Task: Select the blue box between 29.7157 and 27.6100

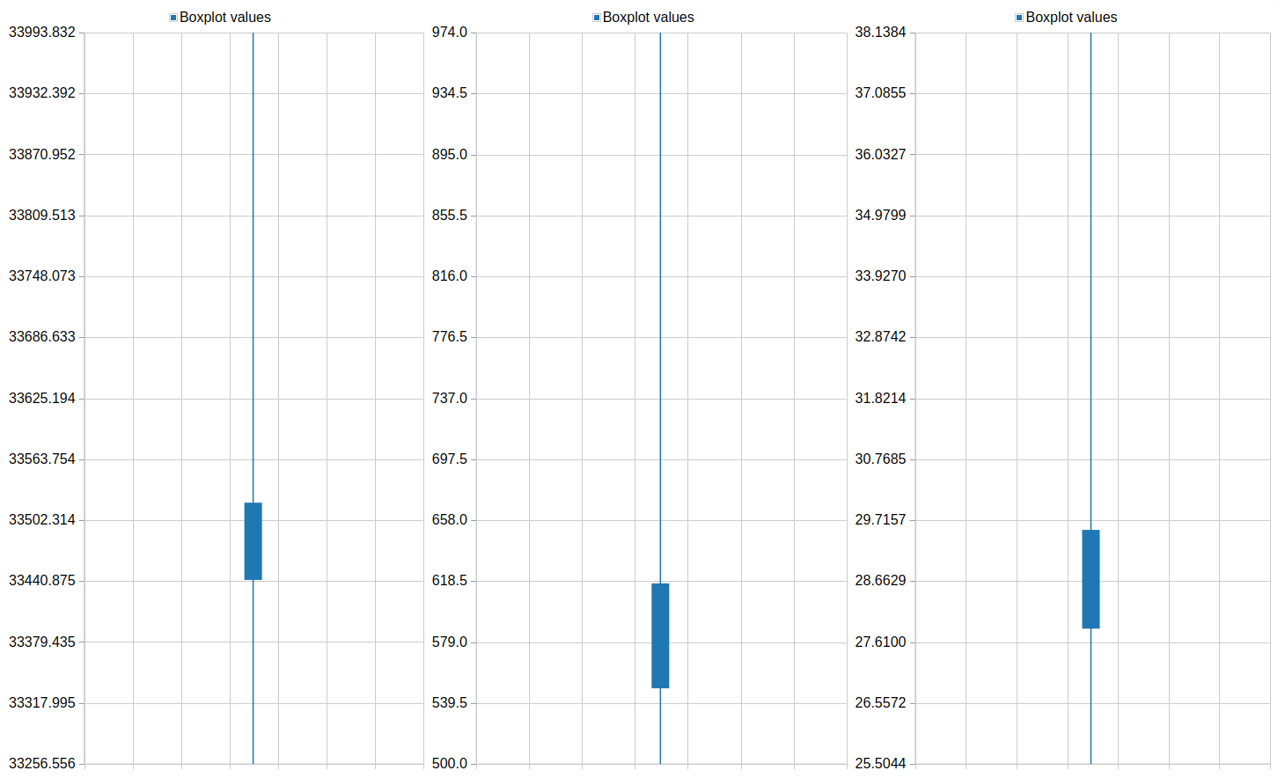Action: (1091, 579)
